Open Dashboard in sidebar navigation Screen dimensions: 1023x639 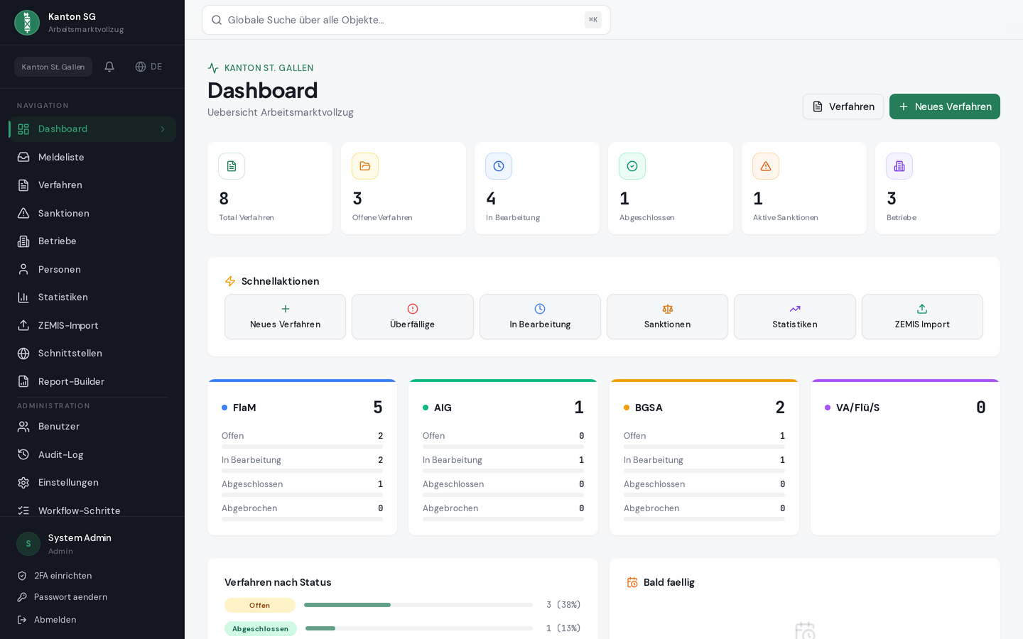92,129
